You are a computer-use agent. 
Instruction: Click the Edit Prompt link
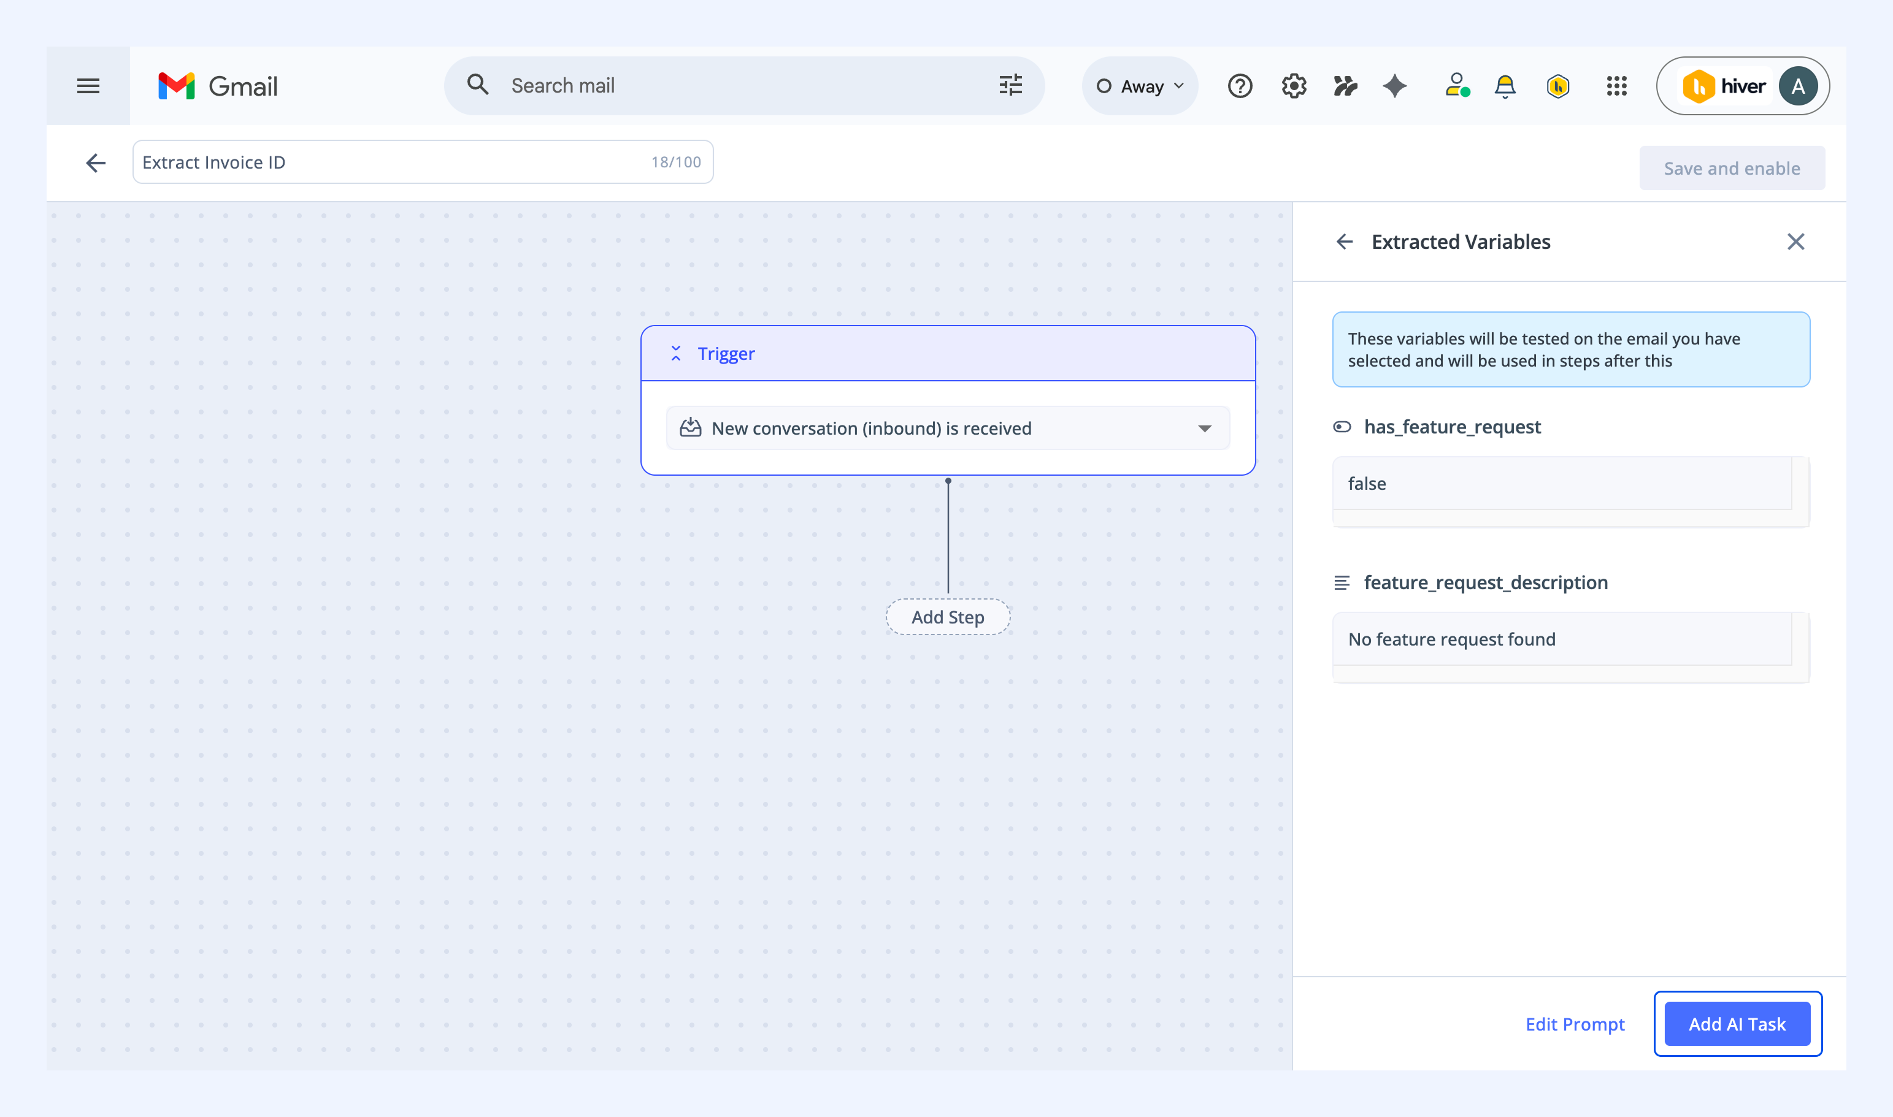tap(1575, 1024)
